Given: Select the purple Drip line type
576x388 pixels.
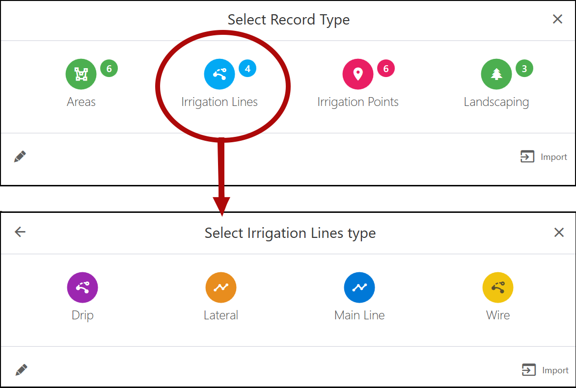Looking at the screenshot, I should coord(82,287).
